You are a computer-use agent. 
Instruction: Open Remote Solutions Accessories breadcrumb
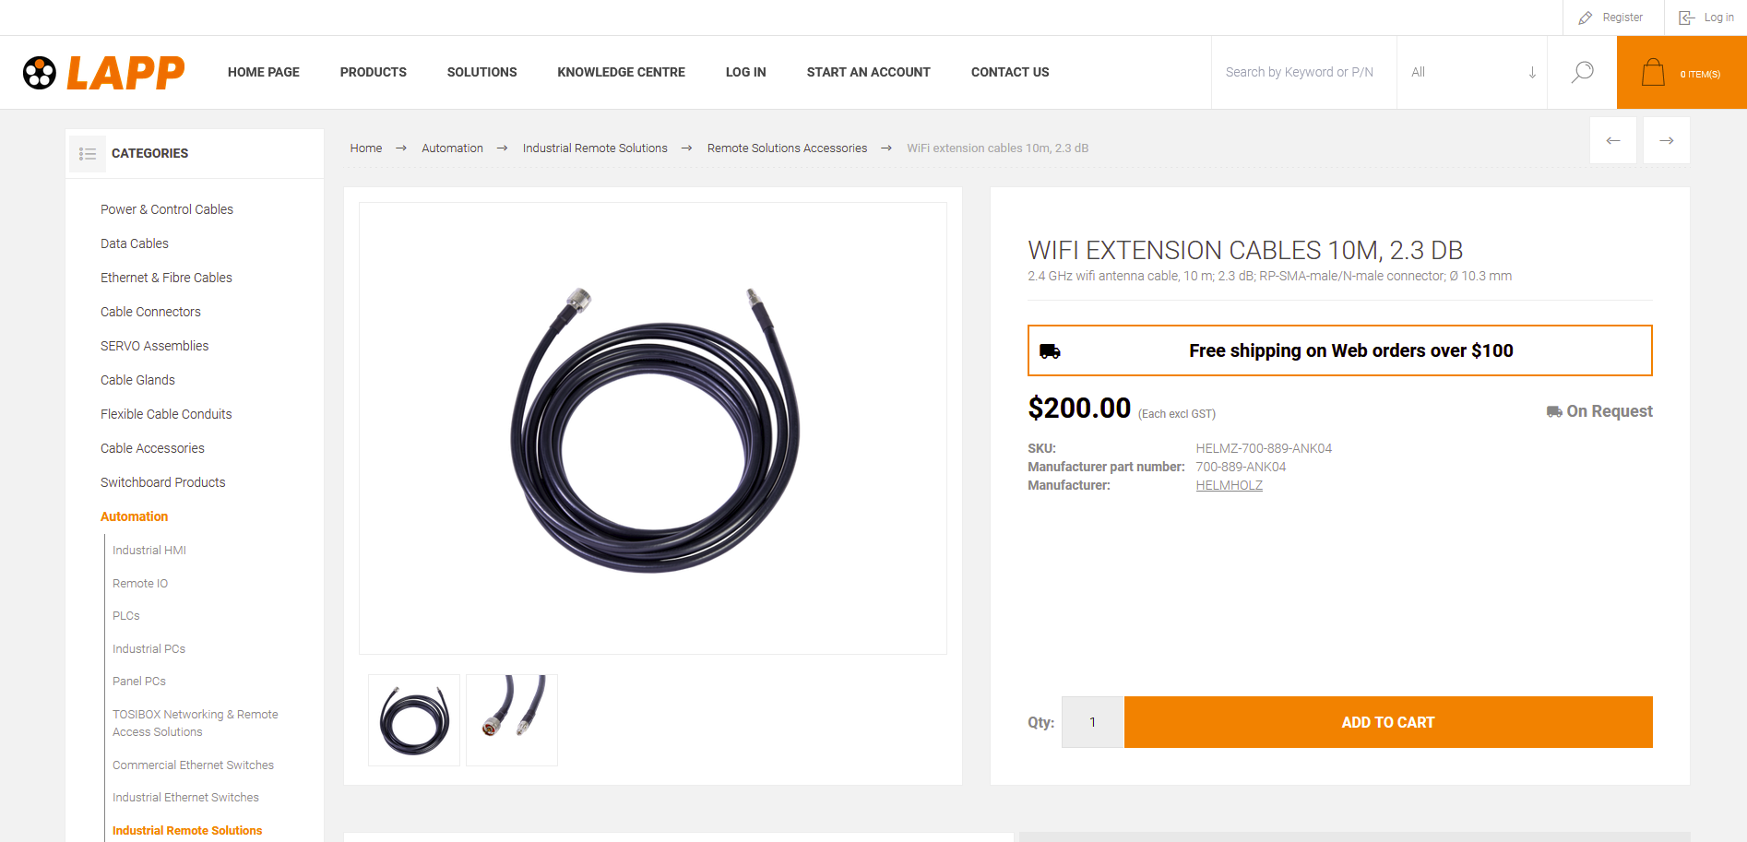(x=787, y=148)
